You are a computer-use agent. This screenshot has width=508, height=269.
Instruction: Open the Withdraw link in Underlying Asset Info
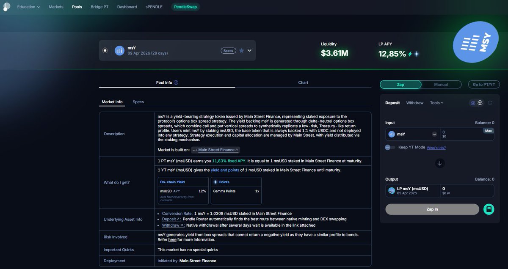point(173,225)
